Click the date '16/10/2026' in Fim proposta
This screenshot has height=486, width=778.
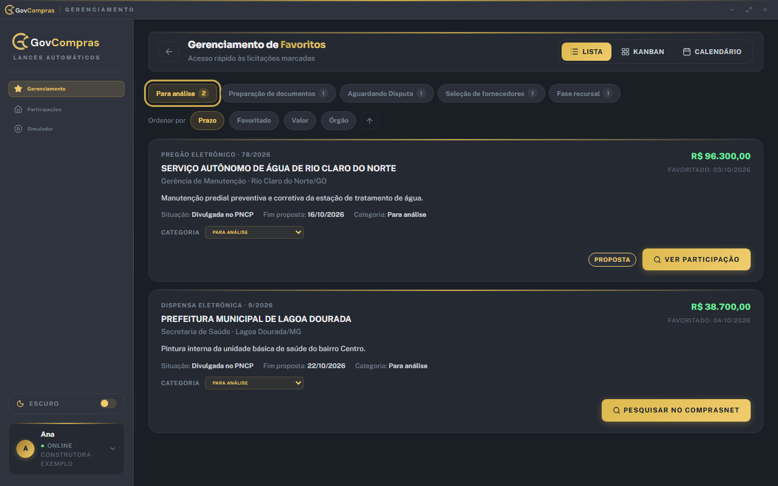coord(326,214)
